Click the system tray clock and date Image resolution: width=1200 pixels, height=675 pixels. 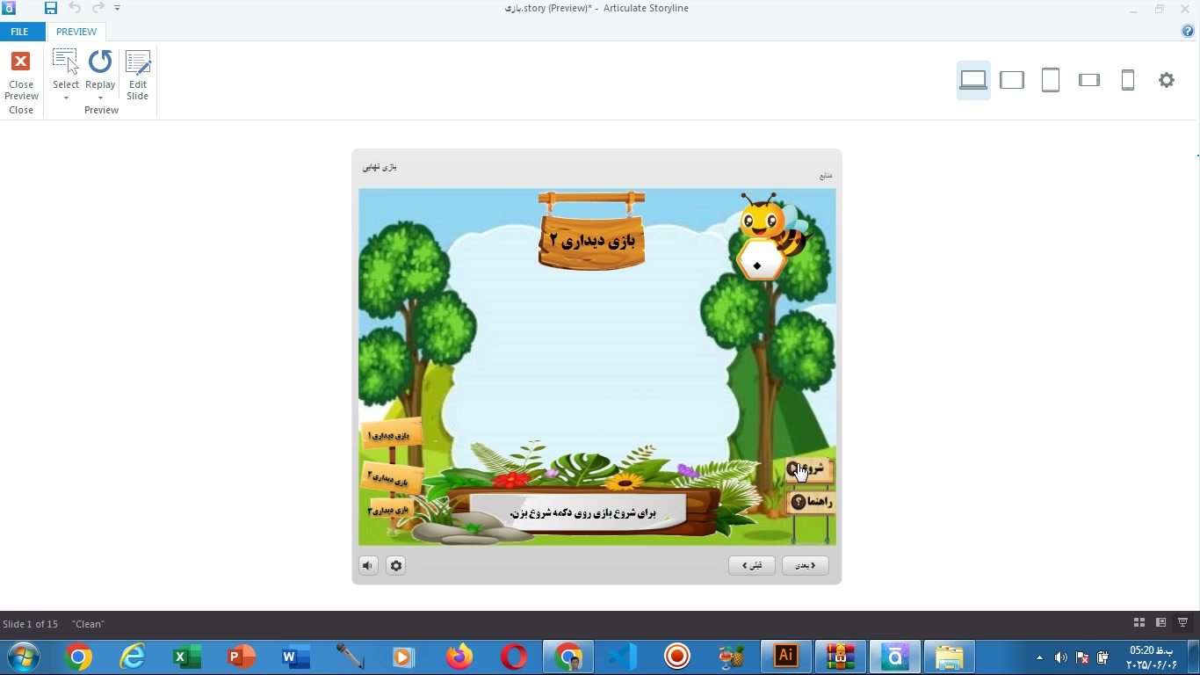[1151, 657]
